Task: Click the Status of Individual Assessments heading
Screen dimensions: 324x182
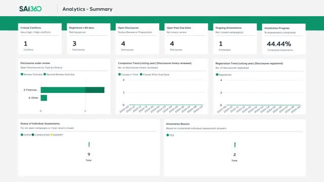Action: click(40, 123)
